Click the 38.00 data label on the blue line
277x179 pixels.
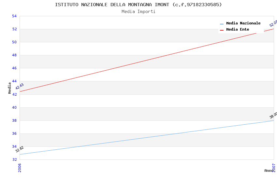tap(273, 115)
